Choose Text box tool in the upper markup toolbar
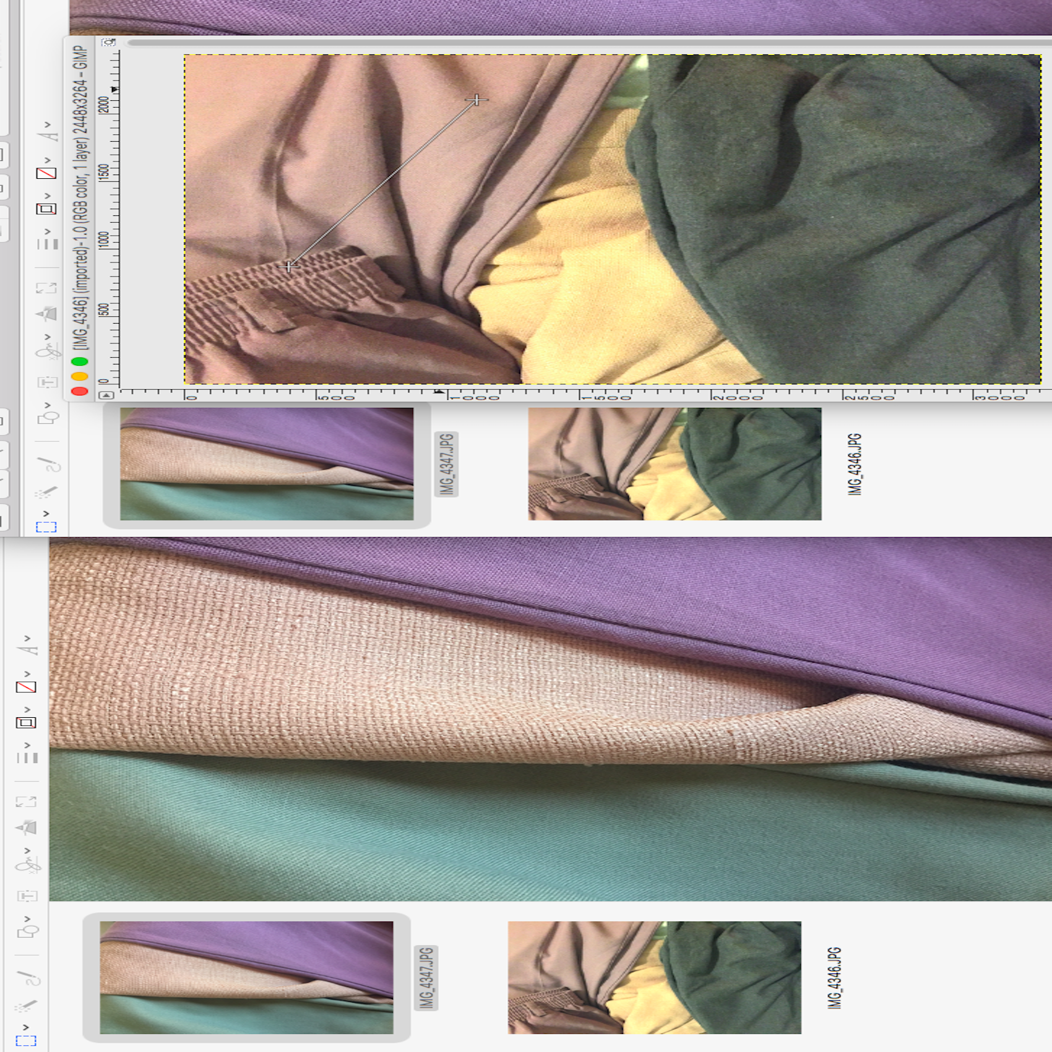Viewport: 1052px width, 1052px height. [x=47, y=382]
